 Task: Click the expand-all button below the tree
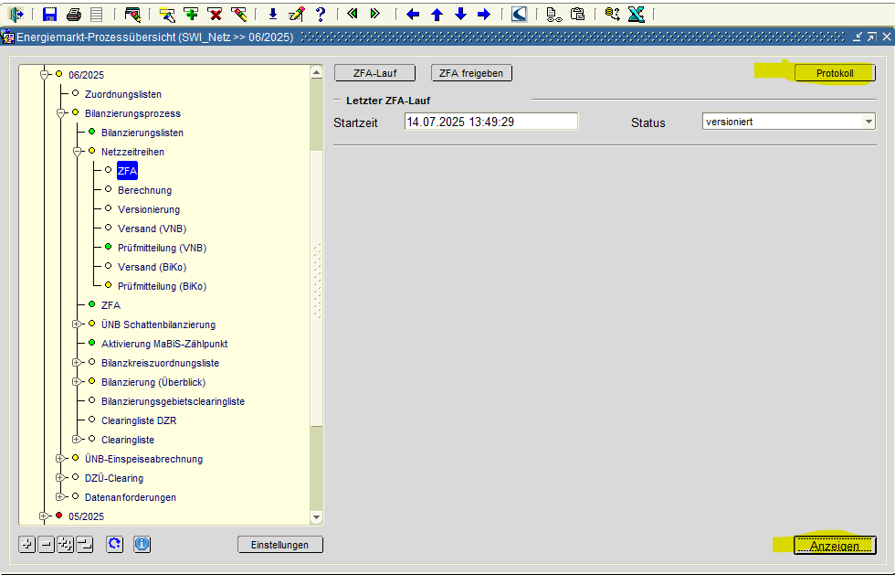coord(65,545)
